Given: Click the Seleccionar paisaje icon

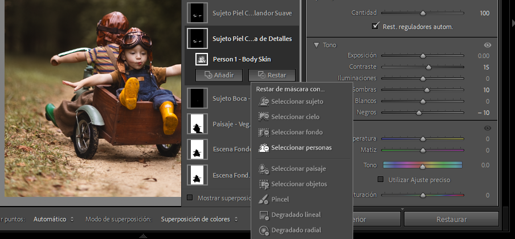Looking at the screenshot, I should [264, 169].
